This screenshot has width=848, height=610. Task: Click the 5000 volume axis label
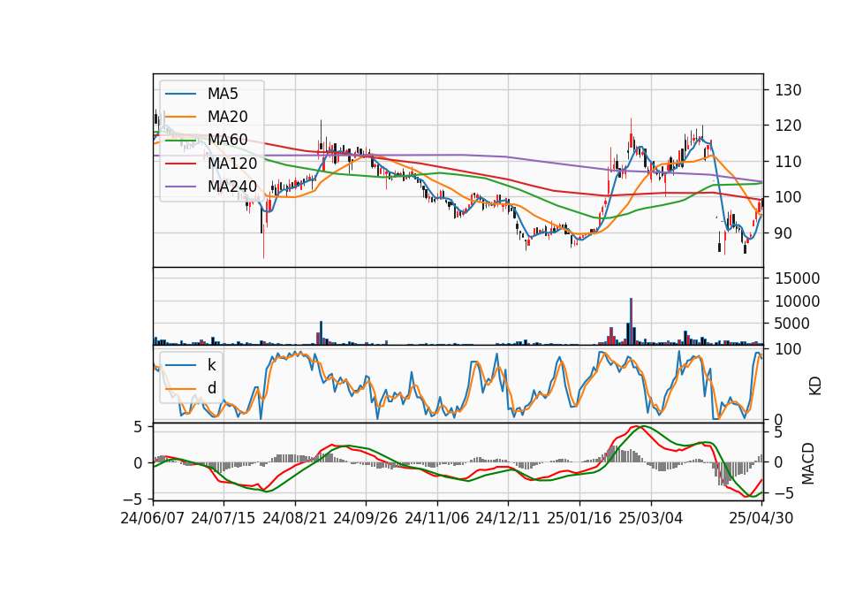click(792, 324)
